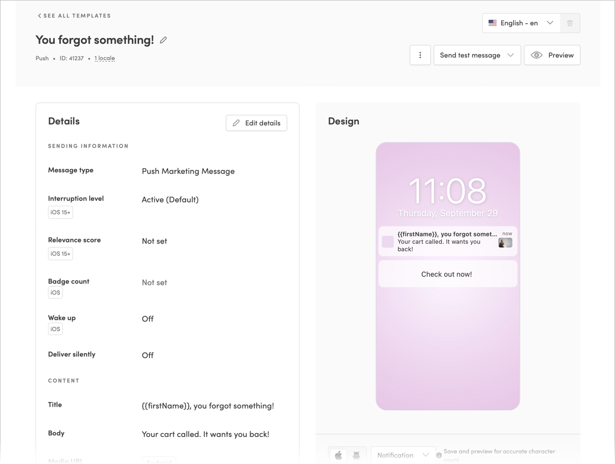
Task: Click the iOS 15+ tag under Relevance score
Action: (60, 253)
